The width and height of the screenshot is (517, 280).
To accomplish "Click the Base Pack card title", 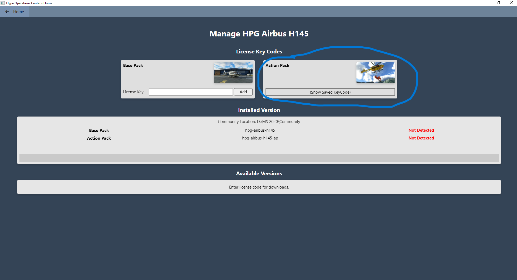I will [x=133, y=66].
